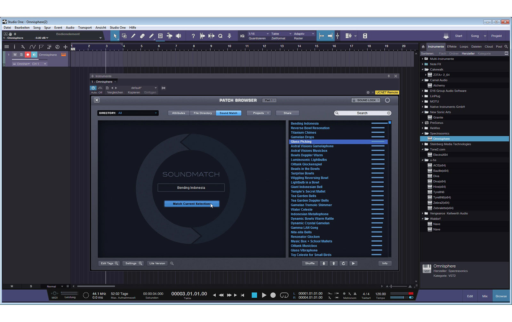Viewport: 512px width, 322px height.
Task: Collapse the u-he folder
Action: point(422,160)
